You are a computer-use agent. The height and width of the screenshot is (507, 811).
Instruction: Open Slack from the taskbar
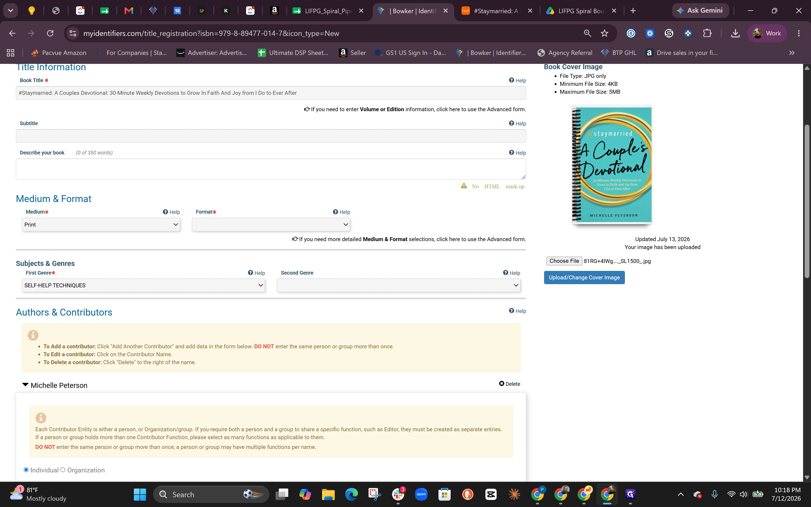tap(398, 494)
